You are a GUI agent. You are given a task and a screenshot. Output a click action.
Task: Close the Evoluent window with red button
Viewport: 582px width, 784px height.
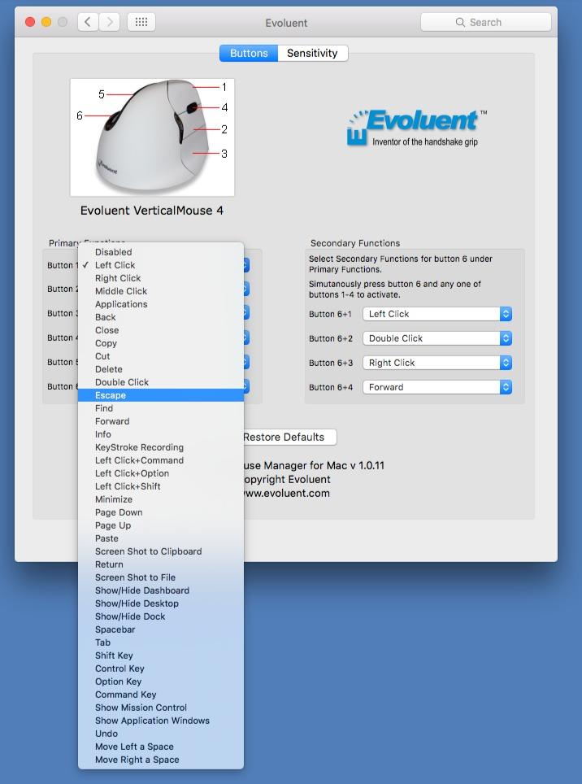(x=30, y=22)
